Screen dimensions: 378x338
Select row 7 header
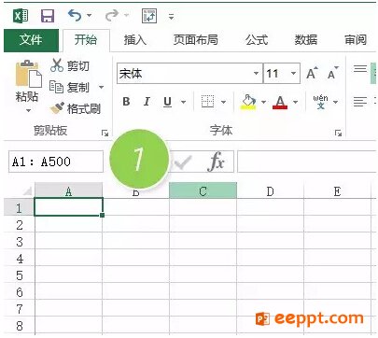tap(19, 308)
